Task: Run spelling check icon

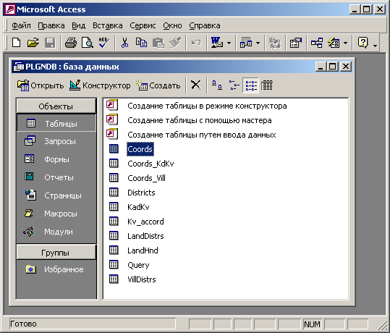Action: point(104,43)
